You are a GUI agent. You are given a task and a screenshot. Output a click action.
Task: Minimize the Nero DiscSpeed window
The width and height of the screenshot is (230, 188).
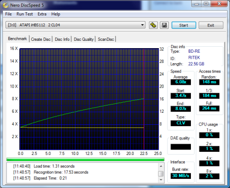(196, 4)
